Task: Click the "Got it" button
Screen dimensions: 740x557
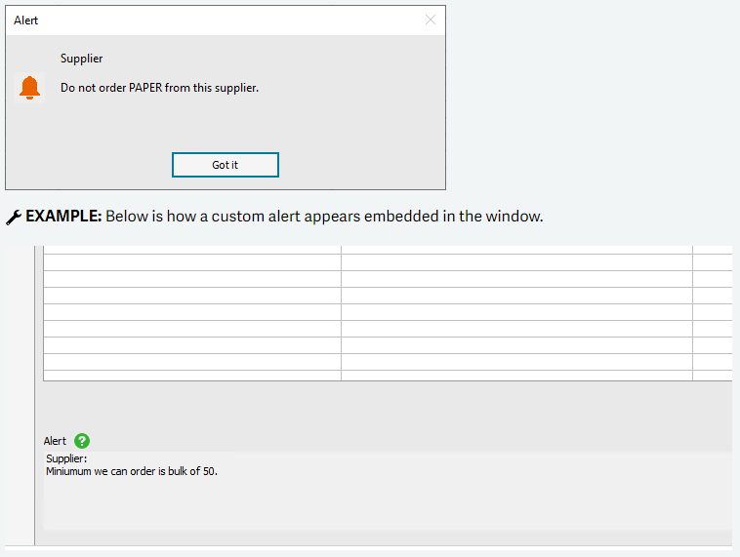Action: 225,165
